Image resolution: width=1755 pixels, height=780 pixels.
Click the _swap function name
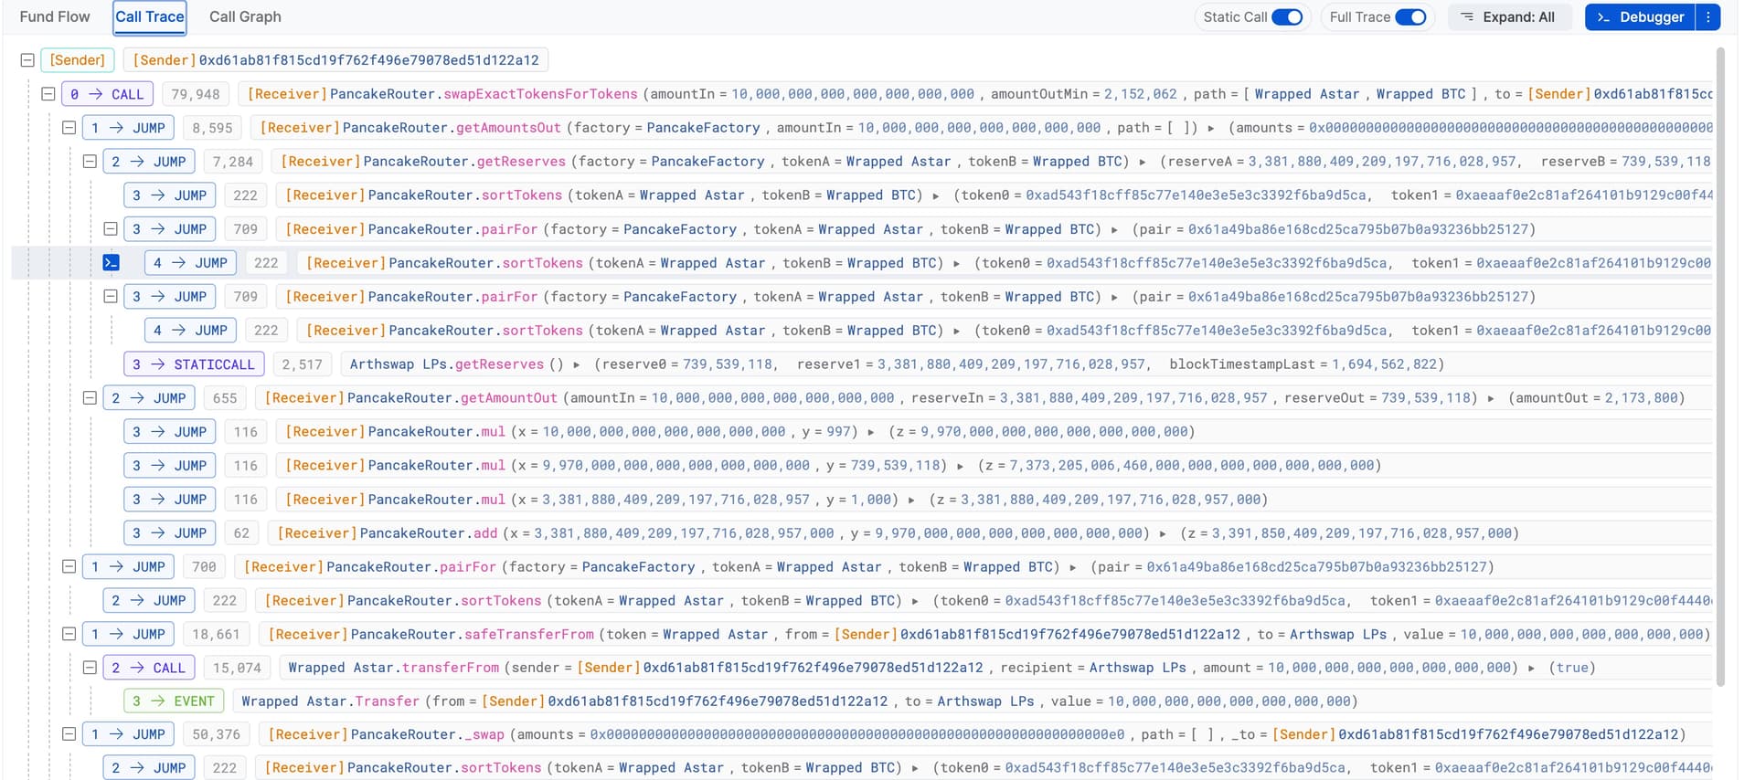point(484,734)
